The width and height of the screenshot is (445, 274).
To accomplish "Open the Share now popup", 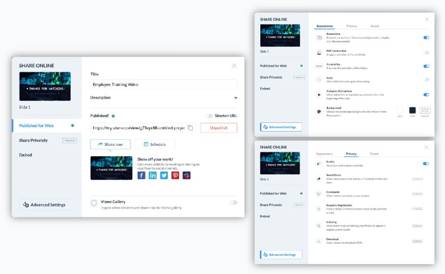I will pos(110,144).
